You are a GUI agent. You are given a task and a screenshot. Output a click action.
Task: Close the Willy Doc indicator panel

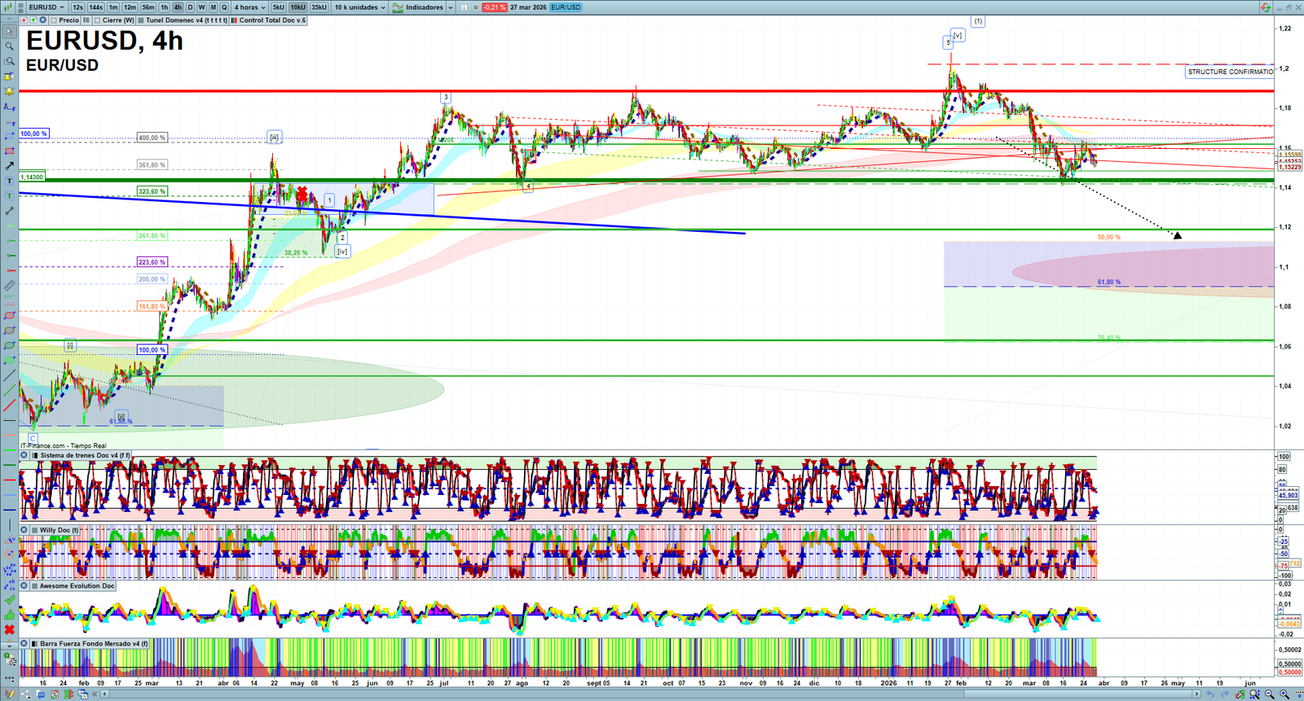point(24,530)
